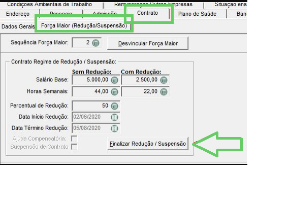Select Força Maior (Redução/Suspensão) sub-tab
The image size is (289, 201).
coord(84,25)
